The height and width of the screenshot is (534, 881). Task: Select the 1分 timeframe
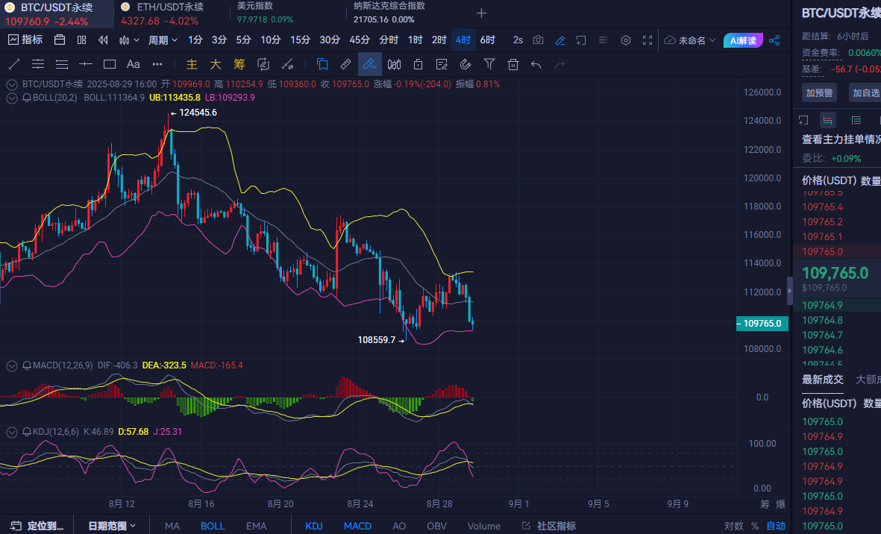click(195, 40)
